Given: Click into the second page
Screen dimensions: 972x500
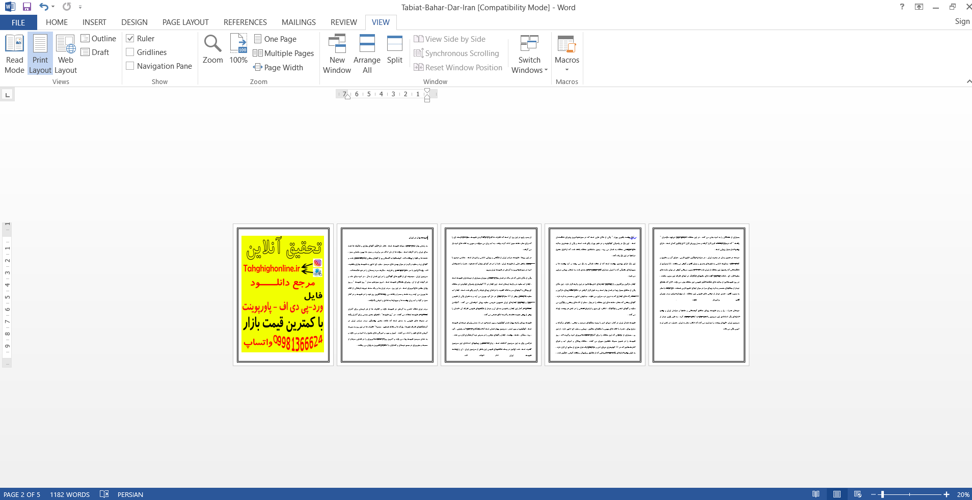Looking at the screenshot, I should point(387,295).
